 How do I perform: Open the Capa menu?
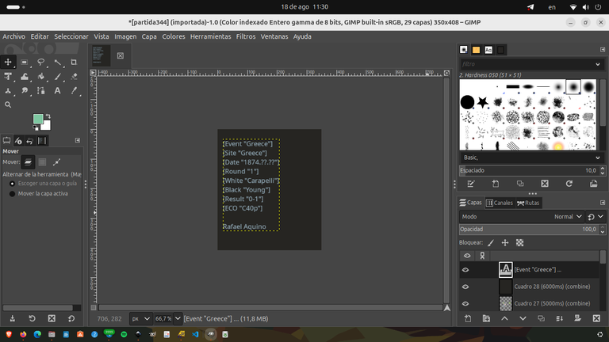click(x=149, y=36)
